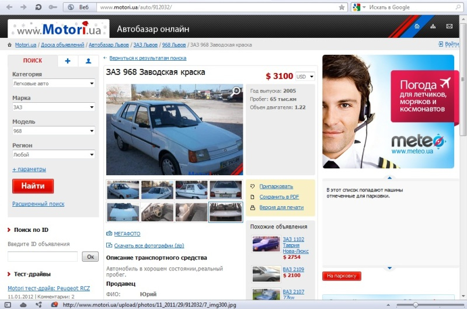Select the car interior steering wheel thumbnail
The image size is (467, 309).
(158, 211)
